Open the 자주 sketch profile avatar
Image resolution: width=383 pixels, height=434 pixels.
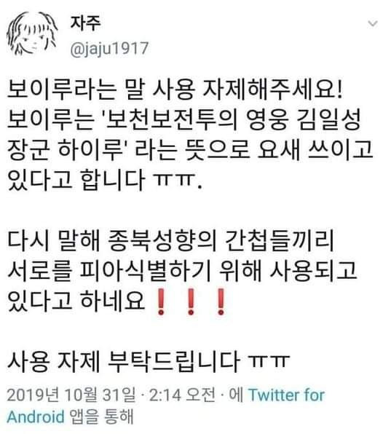(x=31, y=33)
